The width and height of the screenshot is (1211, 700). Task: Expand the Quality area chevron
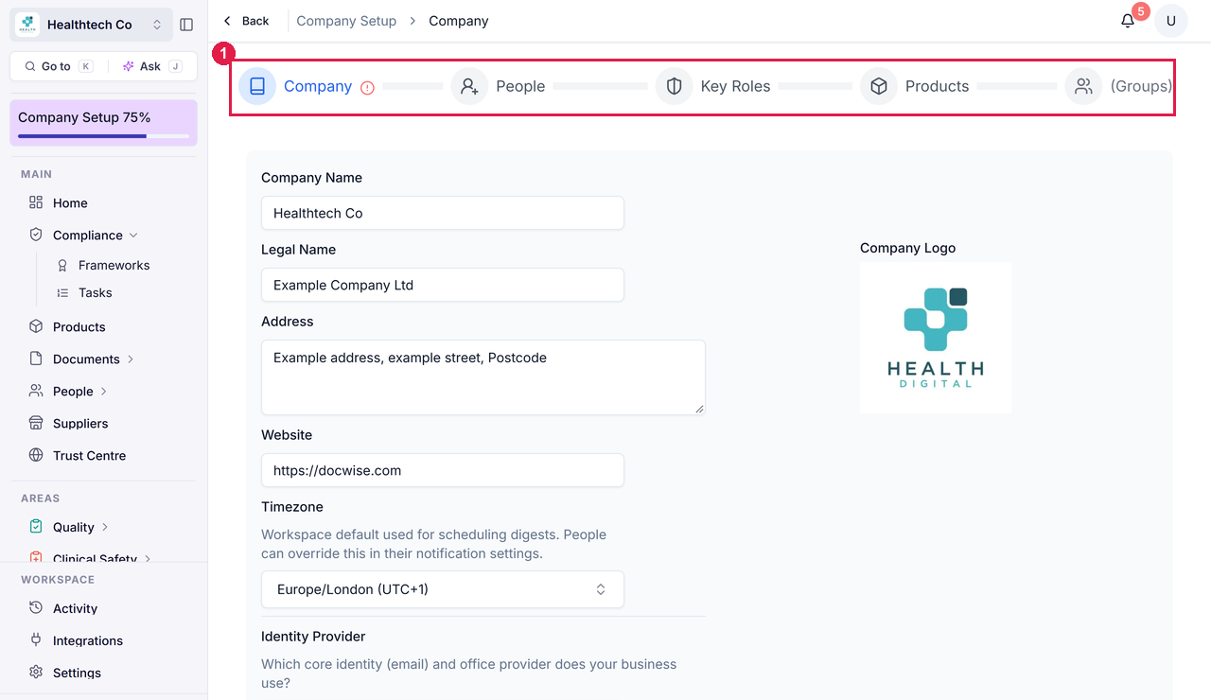pyautogui.click(x=105, y=527)
